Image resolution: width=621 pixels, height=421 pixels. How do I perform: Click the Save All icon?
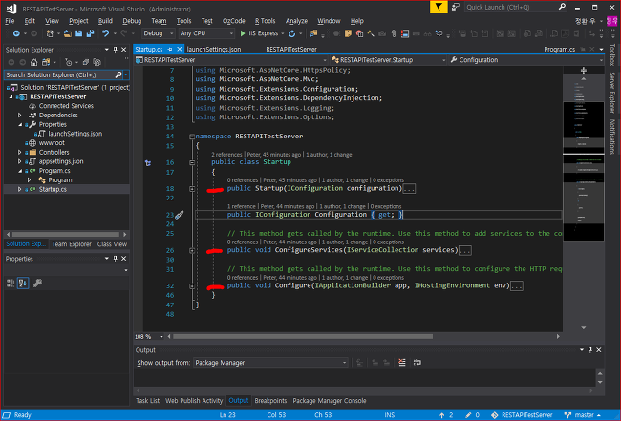[x=91, y=33]
